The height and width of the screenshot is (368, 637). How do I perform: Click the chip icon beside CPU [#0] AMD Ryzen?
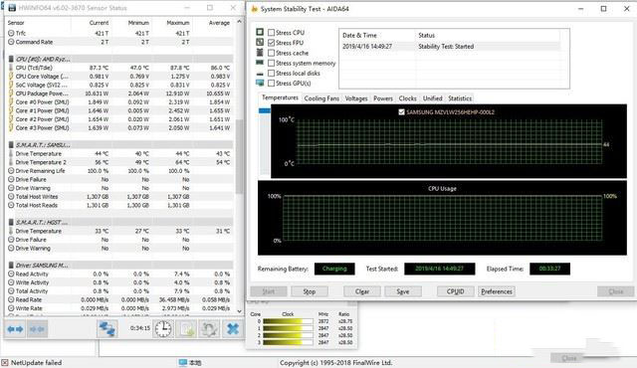coord(11,59)
